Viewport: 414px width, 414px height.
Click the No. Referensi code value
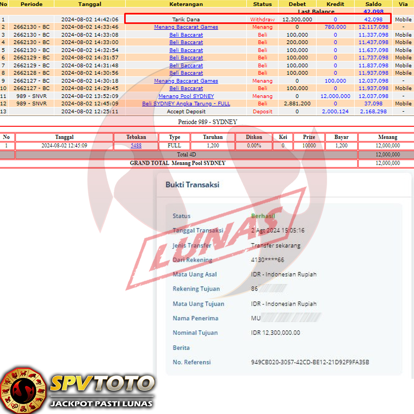pyautogui.click(x=310, y=362)
